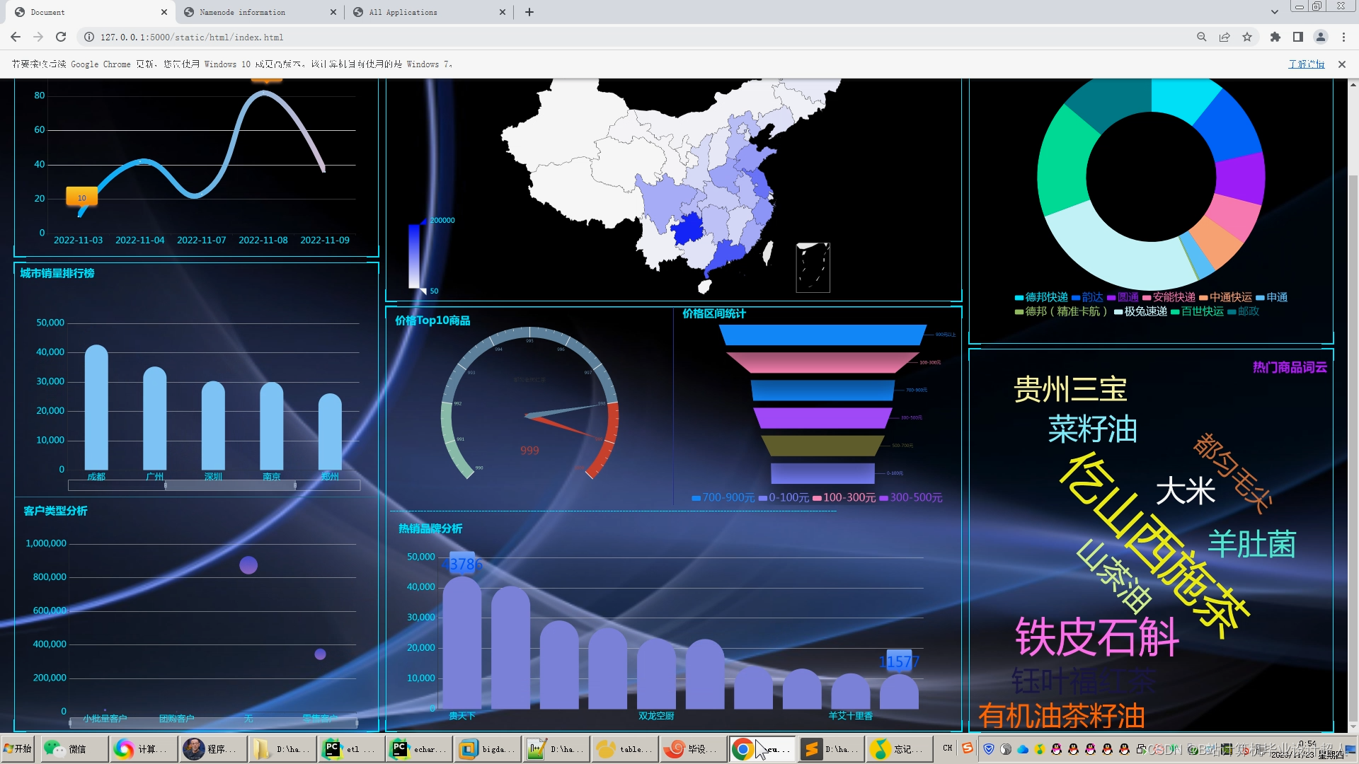Screen dimensions: 1359x764
Task: Open the Chrome side panel icon
Action: (x=1297, y=37)
